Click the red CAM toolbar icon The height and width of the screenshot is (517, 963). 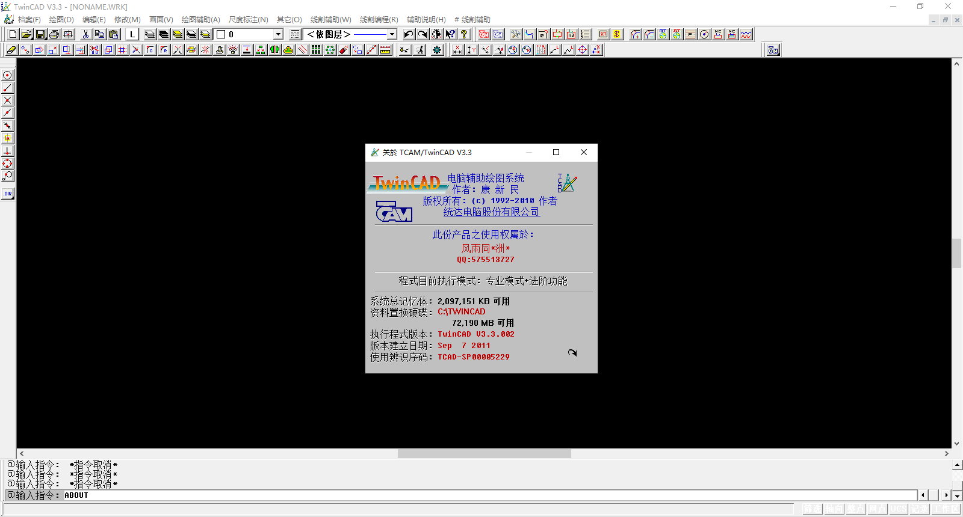[484, 34]
